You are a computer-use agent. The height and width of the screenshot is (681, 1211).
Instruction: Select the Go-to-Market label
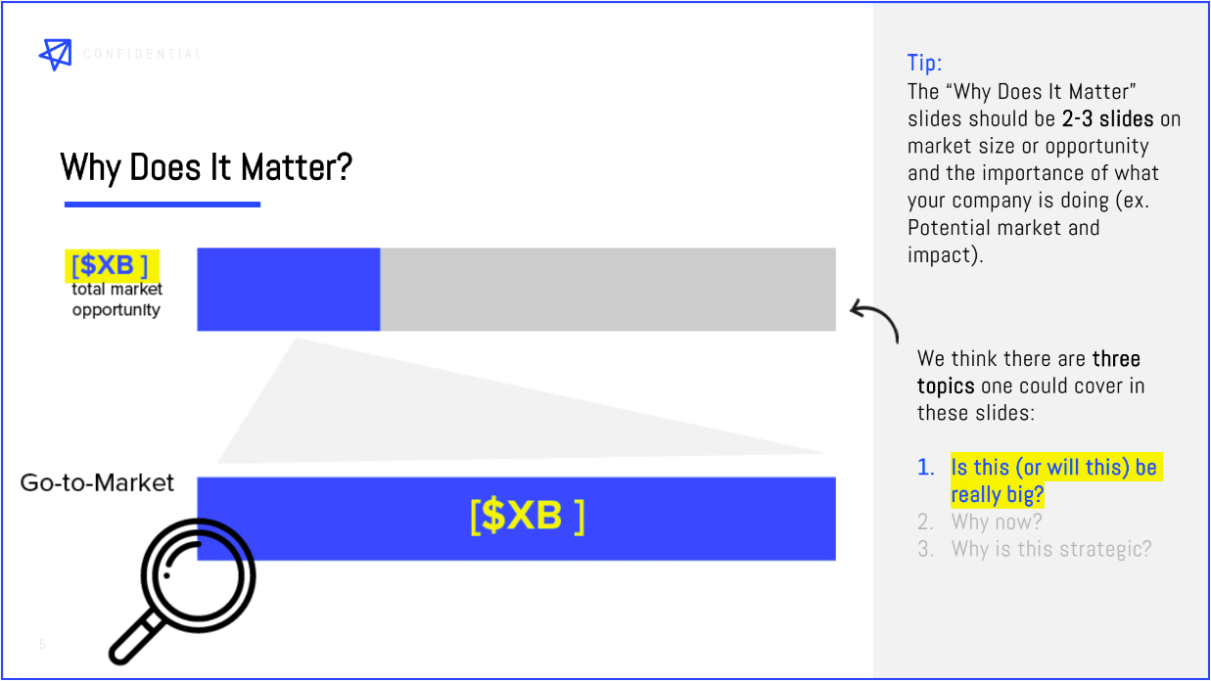tap(98, 482)
